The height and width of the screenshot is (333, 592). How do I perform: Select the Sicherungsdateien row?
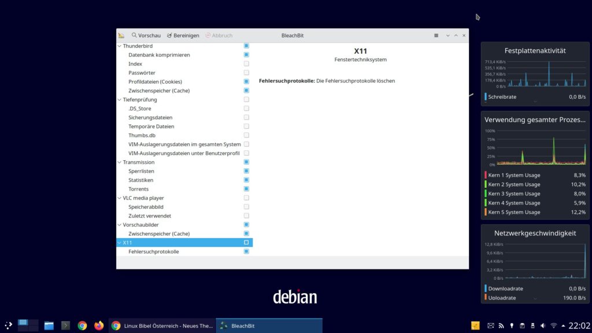pos(184,117)
